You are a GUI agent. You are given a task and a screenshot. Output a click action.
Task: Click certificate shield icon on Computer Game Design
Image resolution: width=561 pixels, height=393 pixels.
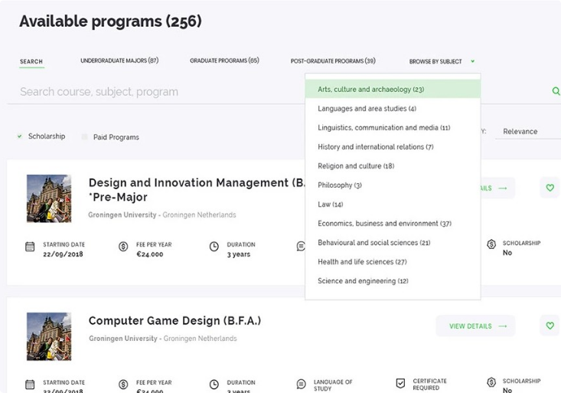[x=400, y=385]
